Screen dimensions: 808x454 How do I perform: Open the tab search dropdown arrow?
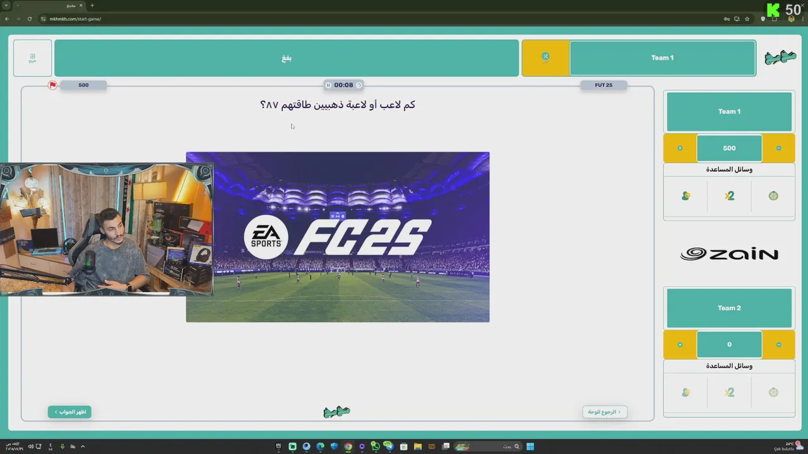[6, 5]
